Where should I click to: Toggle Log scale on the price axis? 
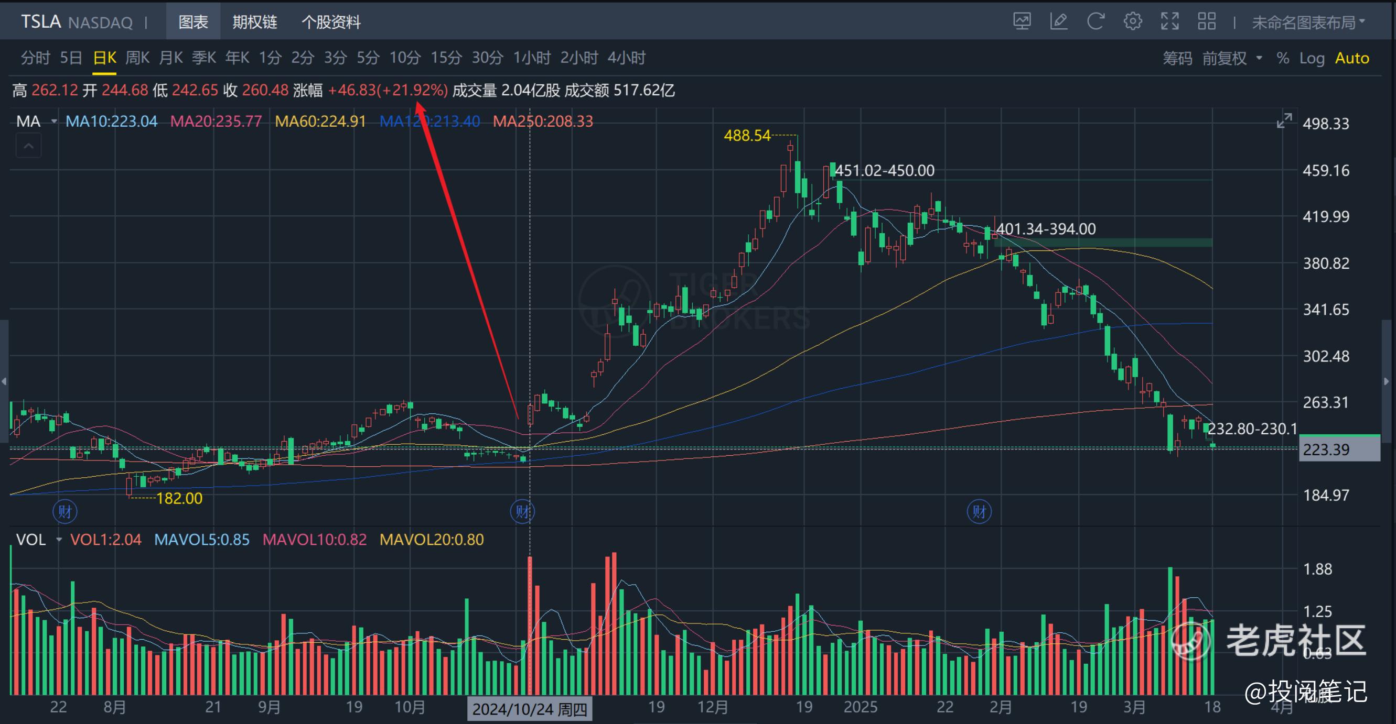1312,59
